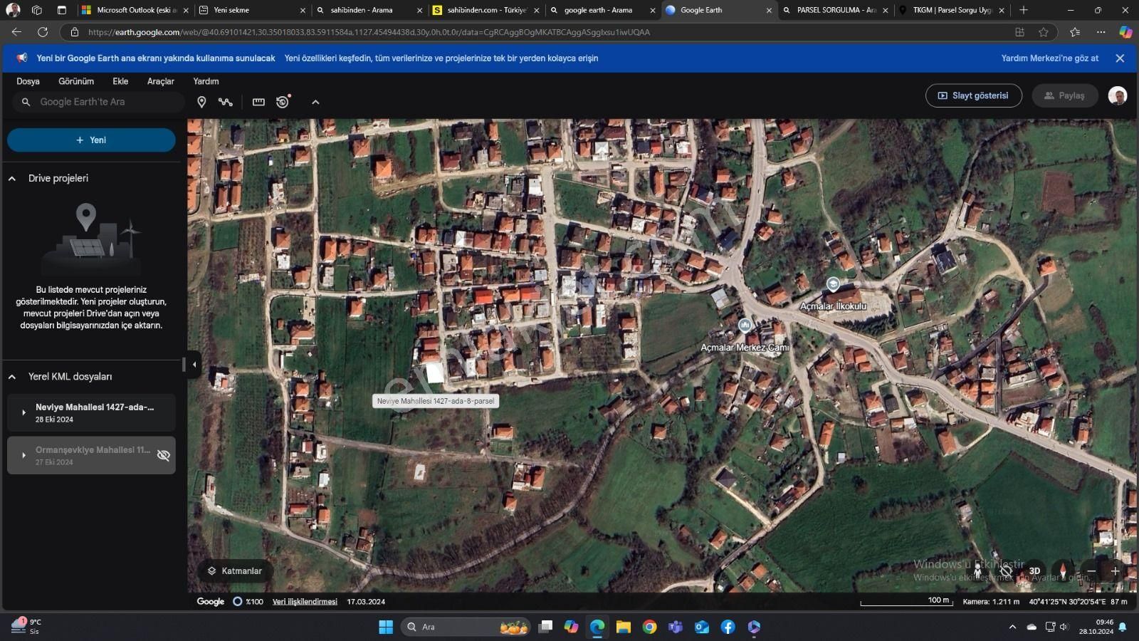Toggle the 3D view button
Viewport: 1139px width, 641px height.
(x=1034, y=571)
